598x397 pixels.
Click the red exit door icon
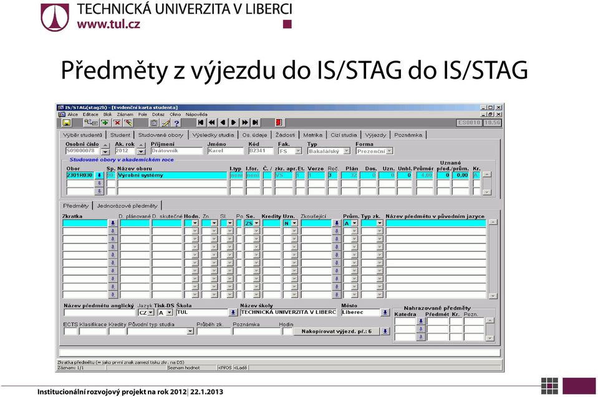pos(279,122)
